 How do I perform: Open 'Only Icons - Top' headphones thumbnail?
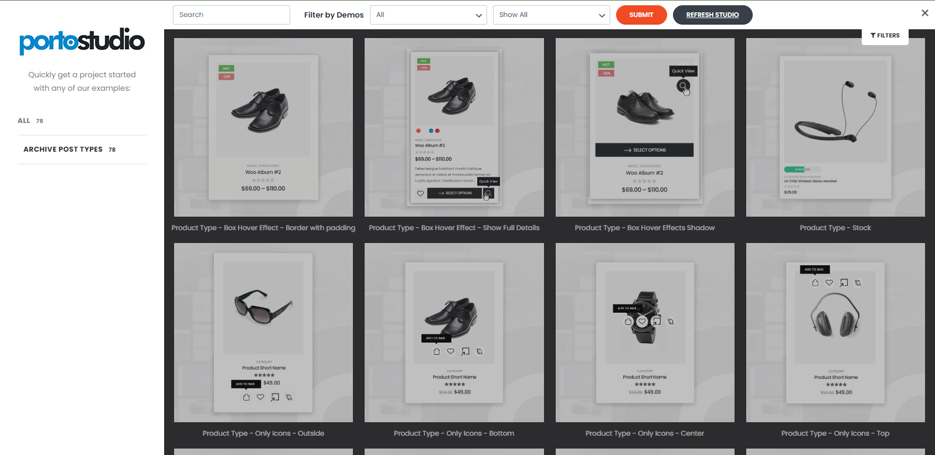point(835,333)
